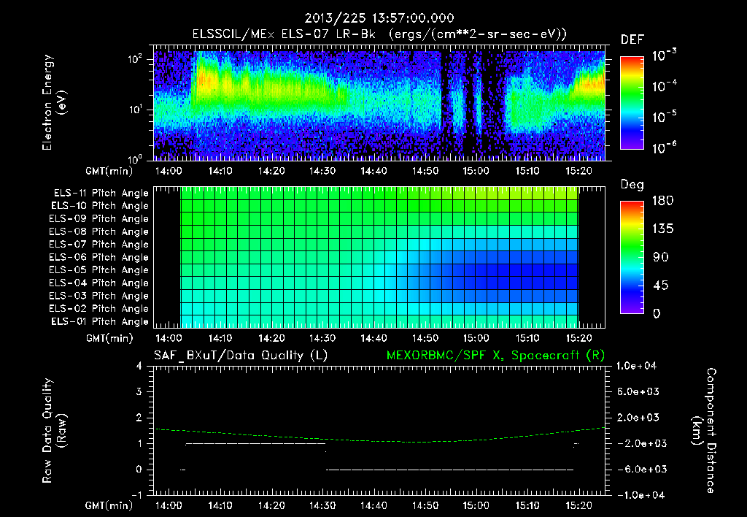Select the ELS-05 Pitch Angle row label
Screen dimensions: 747x517
pos(99,270)
